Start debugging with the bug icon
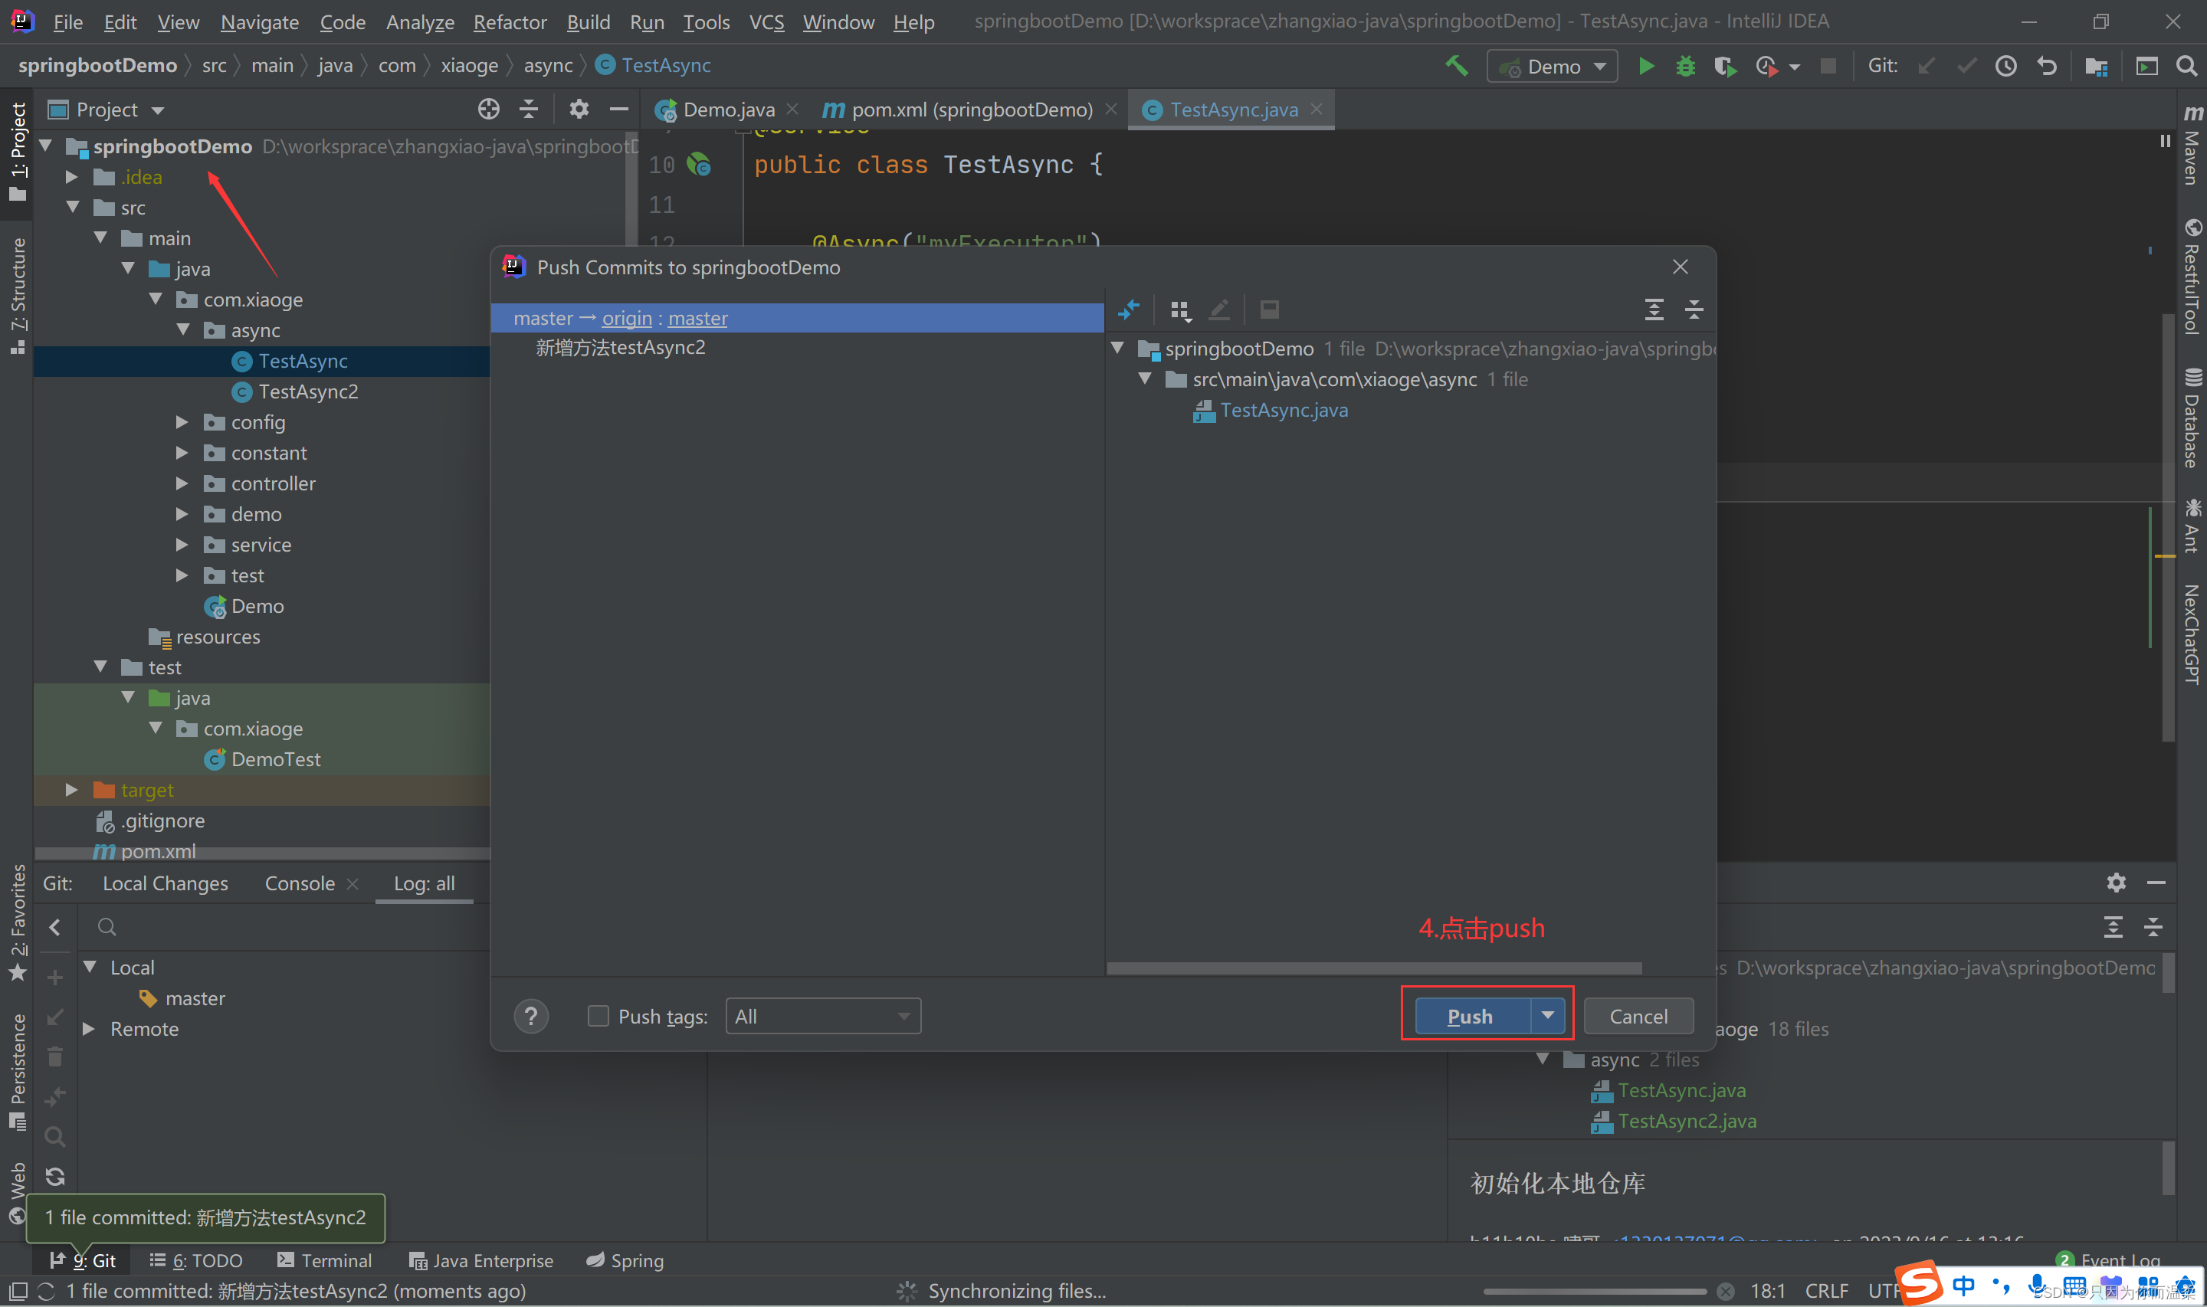 1684,66
